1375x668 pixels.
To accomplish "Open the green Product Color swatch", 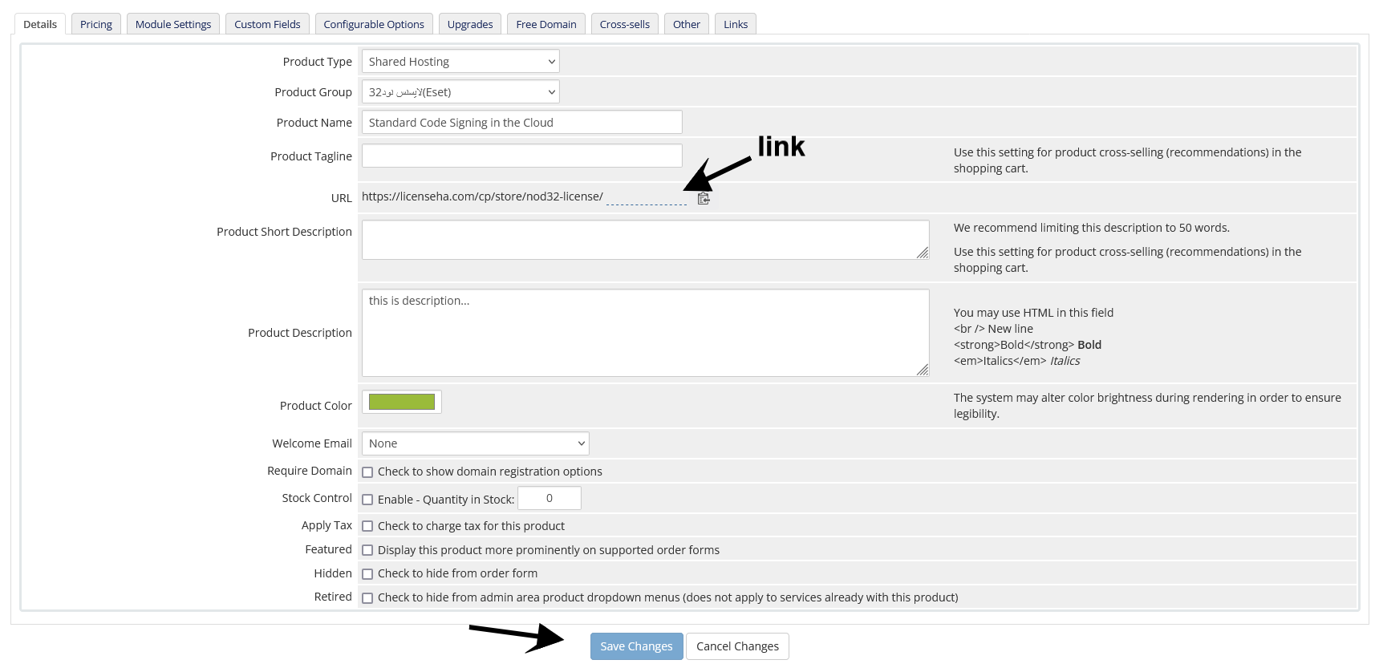I will click(x=402, y=402).
